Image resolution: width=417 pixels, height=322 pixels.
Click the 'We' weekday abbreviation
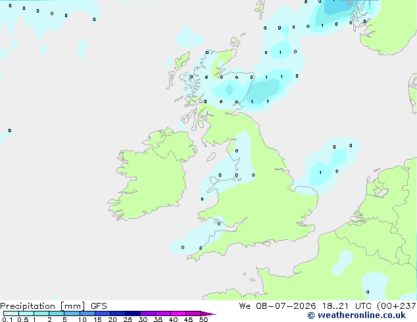point(245,306)
